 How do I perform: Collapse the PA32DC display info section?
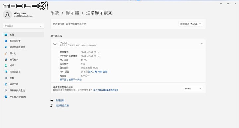[x=202, y=44]
